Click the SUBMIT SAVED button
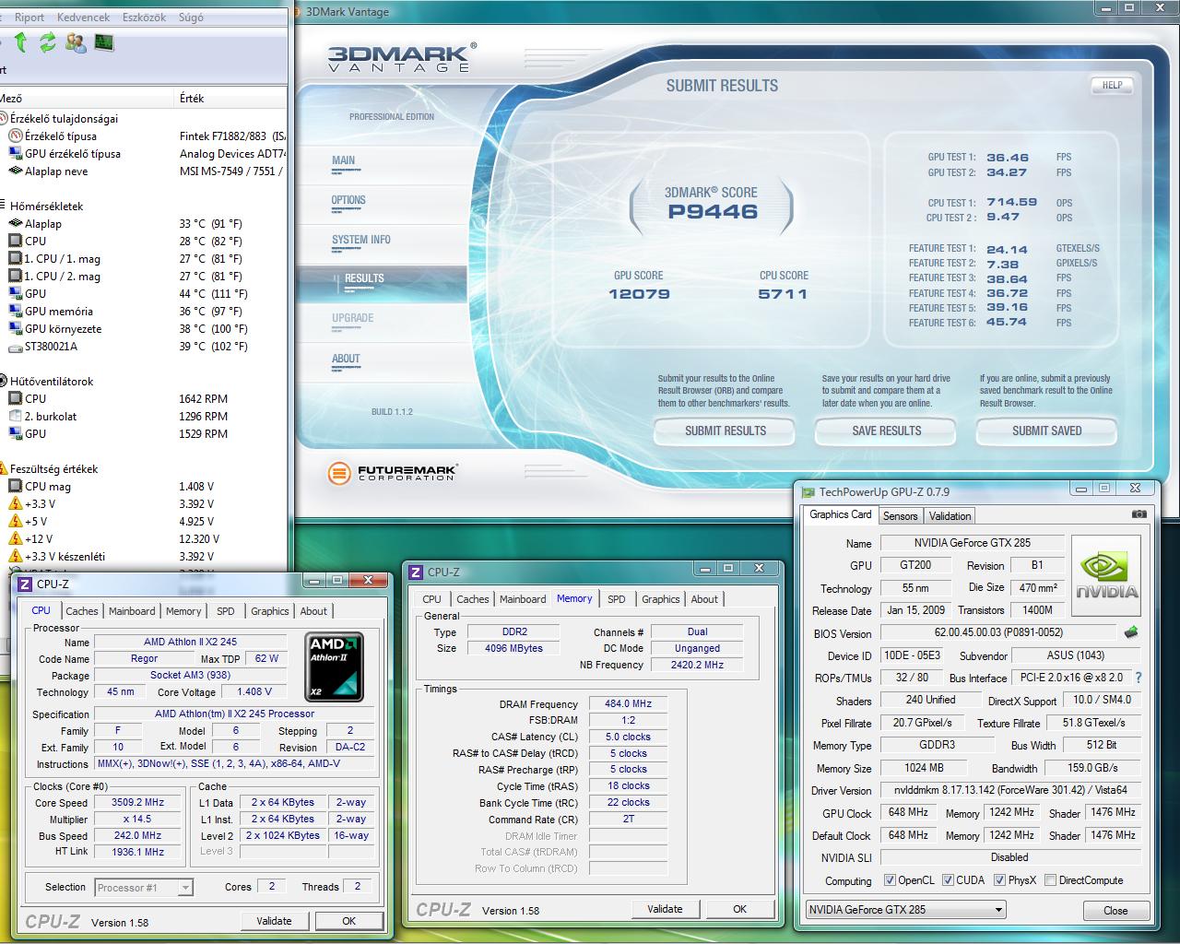Image resolution: width=1180 pixels, height=944 pixels. pos(1047,431)
